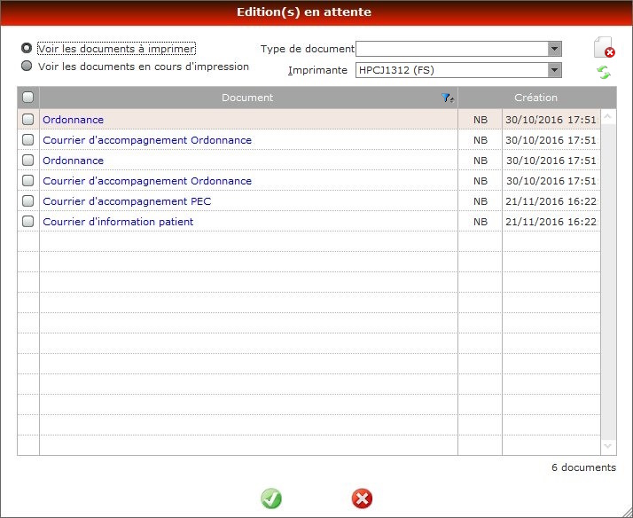Viewport: 633px width, 518px height.
Task: Check the second Courrier d'accompagnement Ordonnance checkbox
Action: click(x=27, y=180)
